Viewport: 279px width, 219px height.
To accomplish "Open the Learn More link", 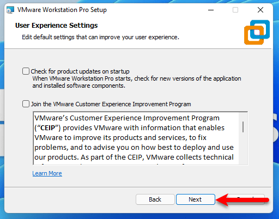I will [47, 173].
